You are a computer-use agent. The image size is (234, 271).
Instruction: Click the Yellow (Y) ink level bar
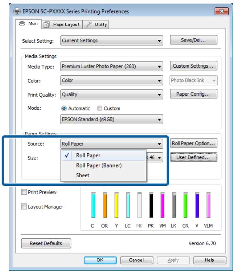(x=117, y=205)
